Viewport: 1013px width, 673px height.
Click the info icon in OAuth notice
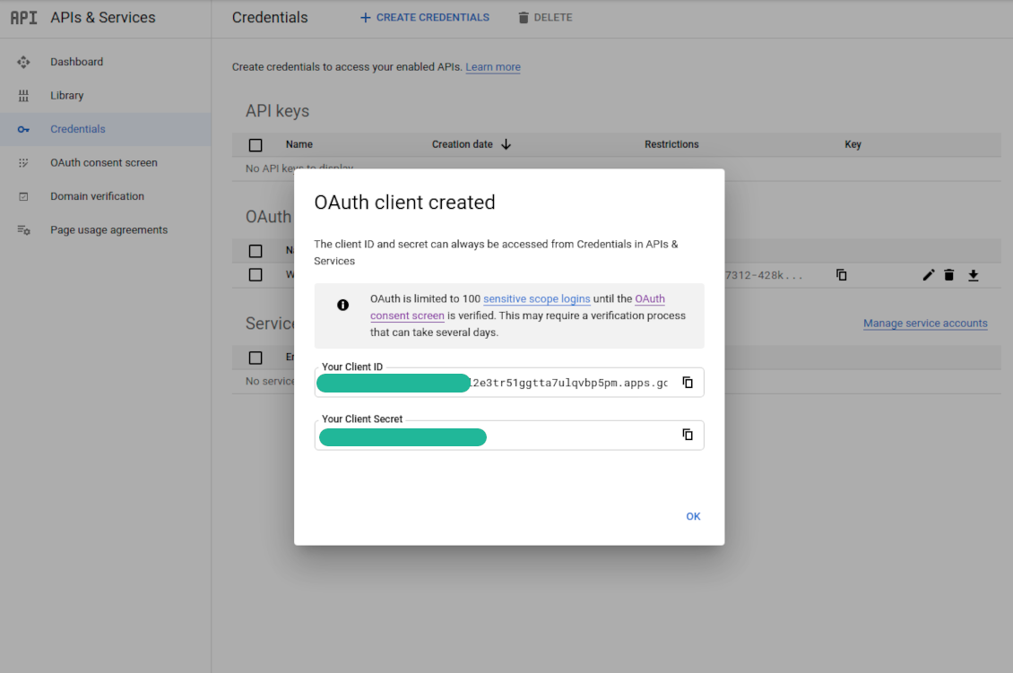(342, 305)
